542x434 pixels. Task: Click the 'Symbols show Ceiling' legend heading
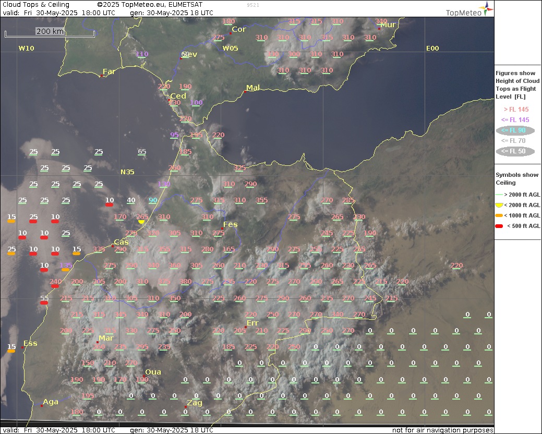517,178
